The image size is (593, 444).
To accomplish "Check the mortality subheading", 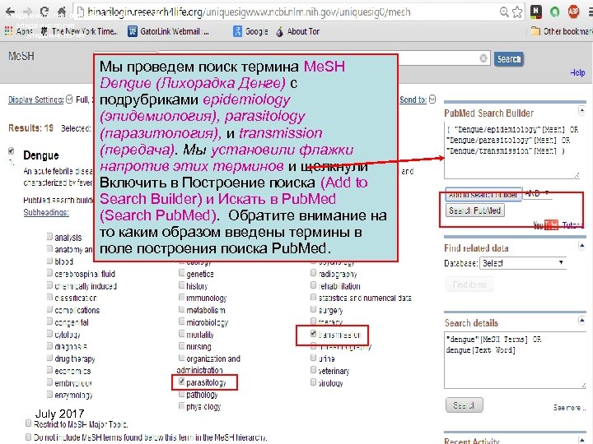I will point(181,334).
